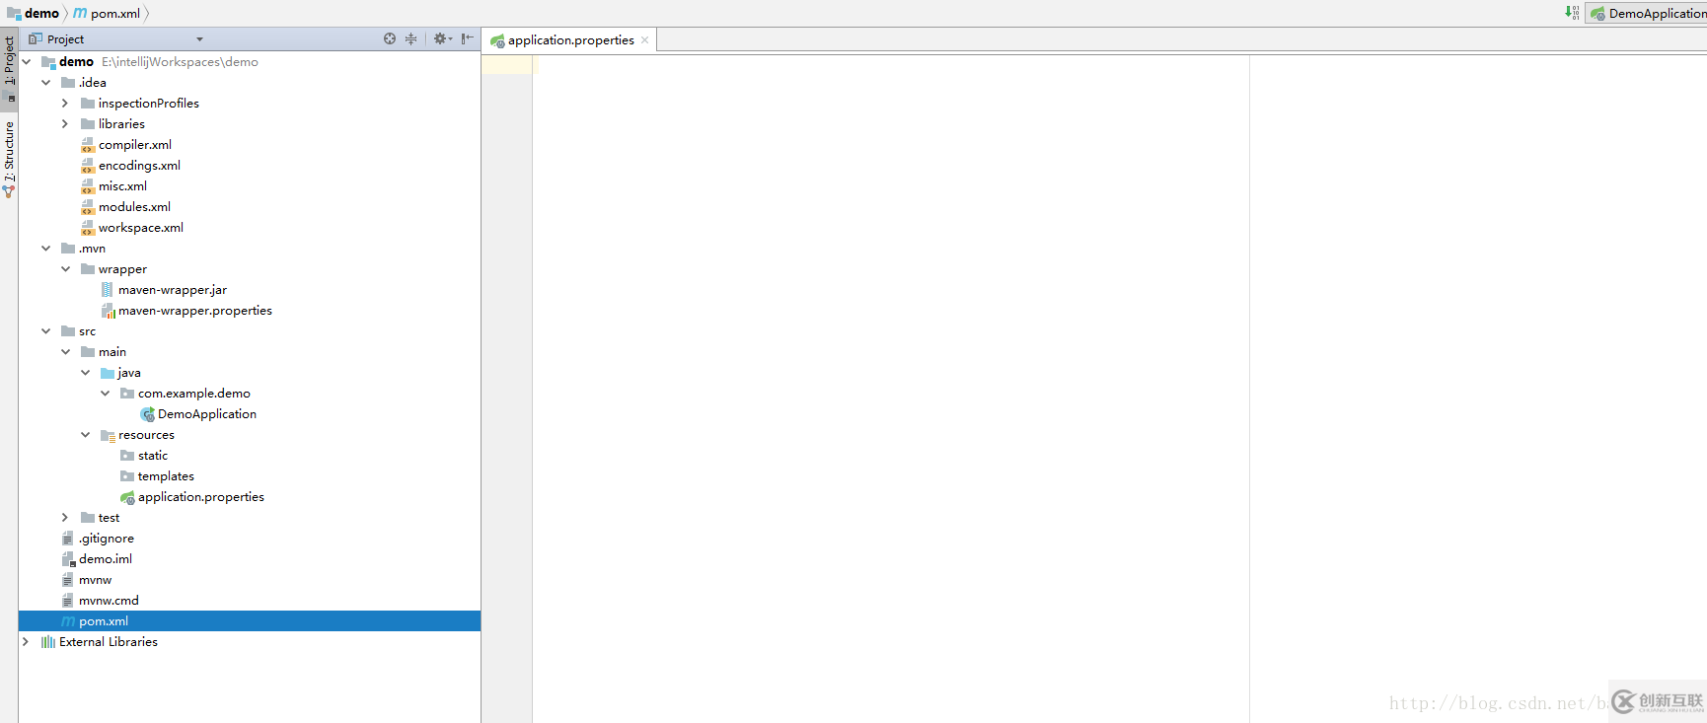Click the static folder icon

point(127,455)
